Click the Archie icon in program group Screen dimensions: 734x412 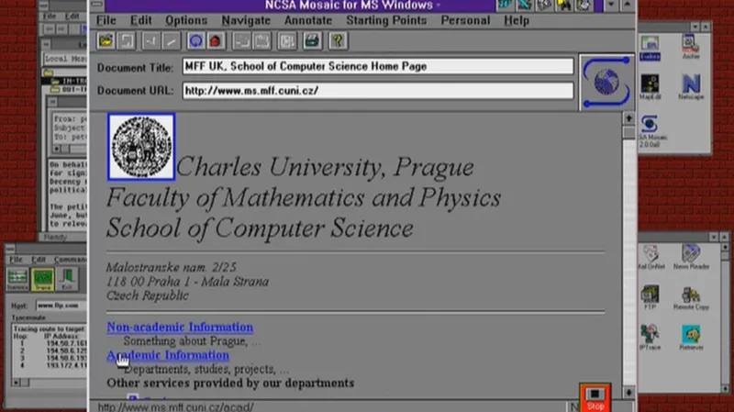[x=691, y=48]
